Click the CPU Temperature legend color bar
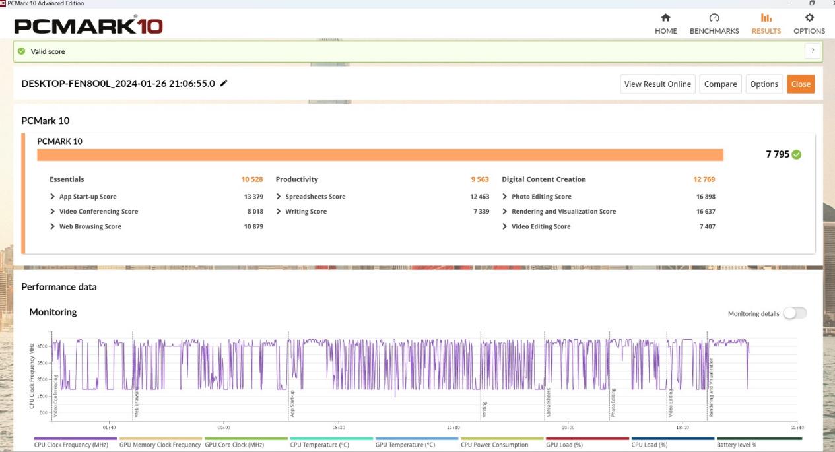Image resolution: width=835 pixels, height=452 pixels. [331, 438]
